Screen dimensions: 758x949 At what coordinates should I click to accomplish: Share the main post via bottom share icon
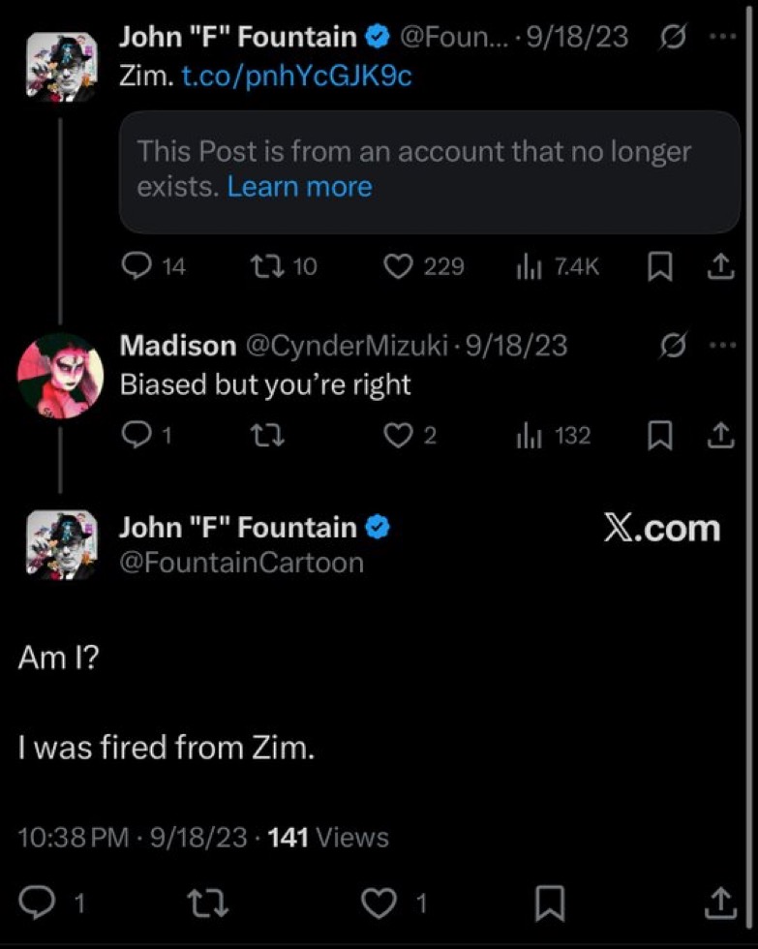(x=721, y=903)
